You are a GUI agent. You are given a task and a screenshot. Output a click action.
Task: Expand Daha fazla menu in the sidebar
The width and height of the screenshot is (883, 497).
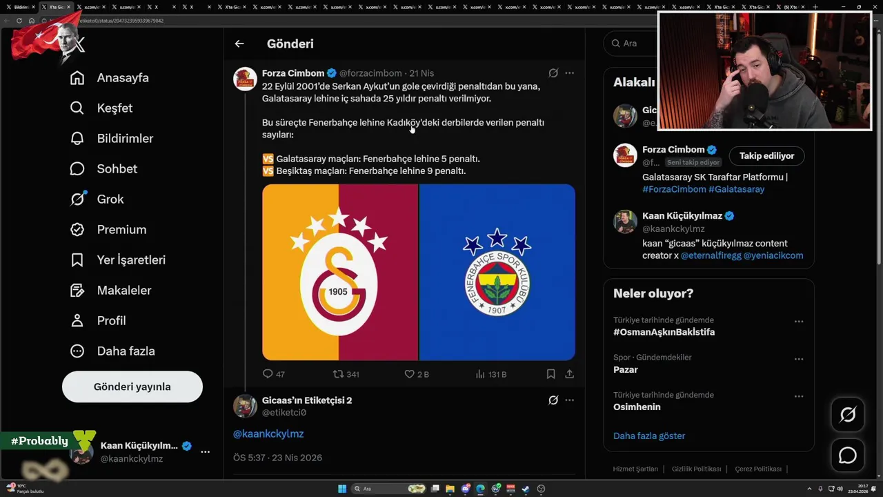pyautogui.click(x=112, y=351)
